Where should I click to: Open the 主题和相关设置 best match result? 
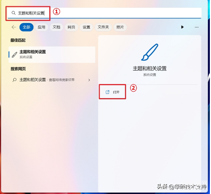coord(52,55)
